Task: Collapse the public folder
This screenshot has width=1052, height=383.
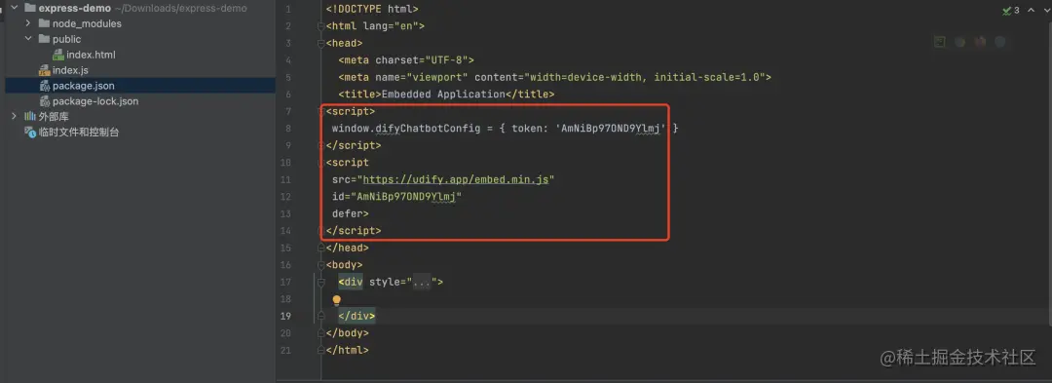Action: click(28, 39)
